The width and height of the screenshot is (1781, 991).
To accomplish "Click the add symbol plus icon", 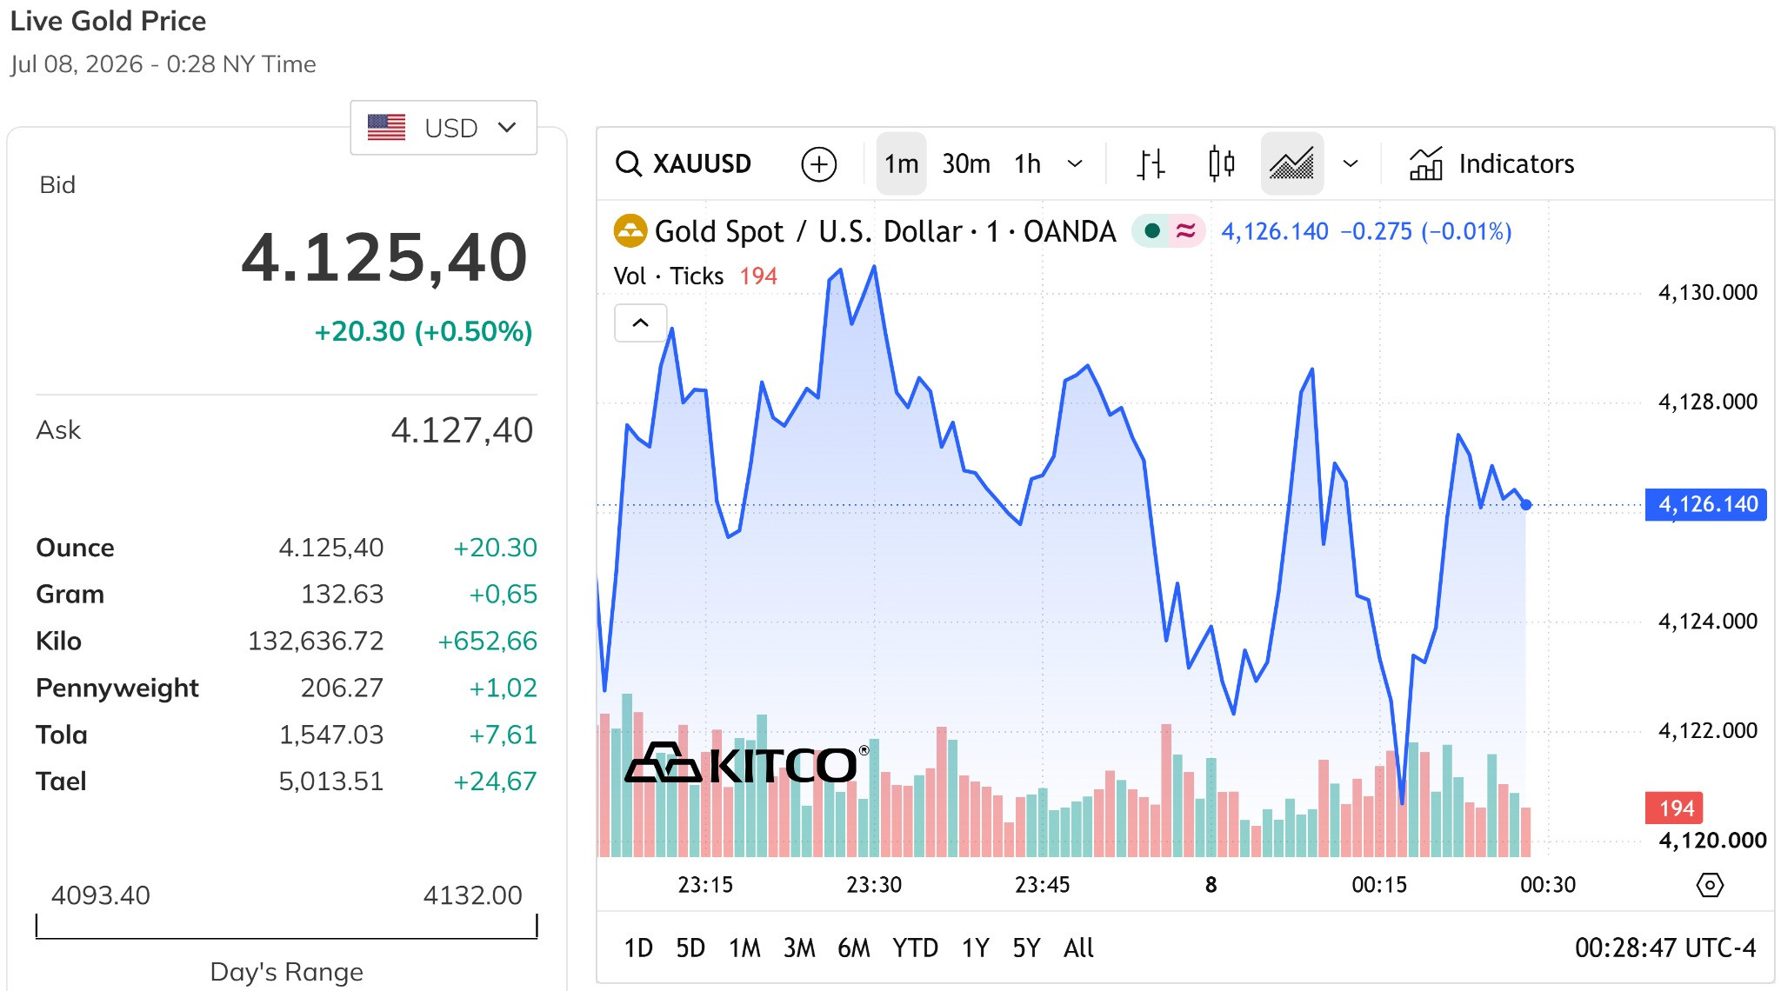I will (818, 163).
